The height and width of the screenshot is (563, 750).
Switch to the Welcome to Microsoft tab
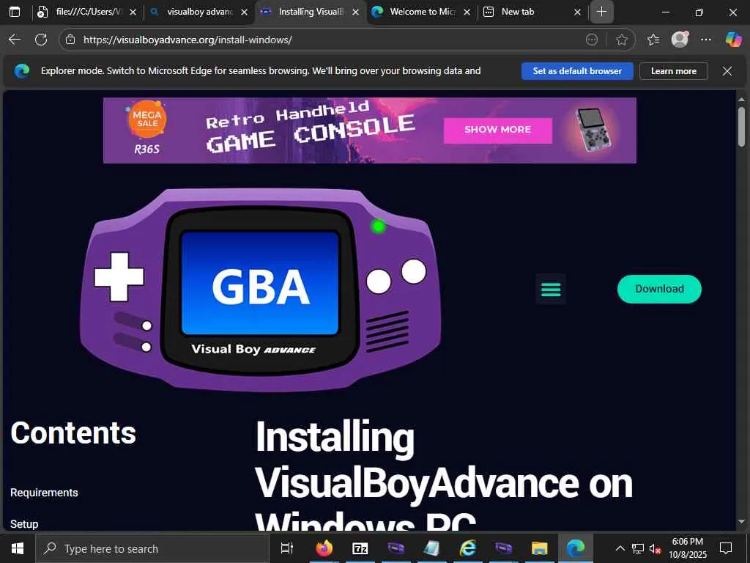click(x=423, y=12)
